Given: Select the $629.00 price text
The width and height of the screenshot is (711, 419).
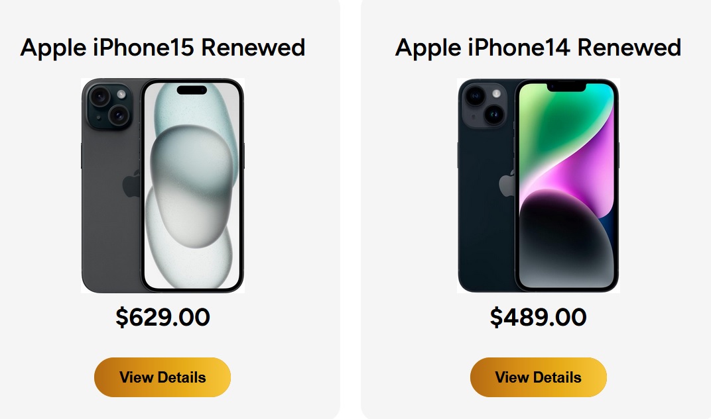Looking at the screenshot, I should pyautogui.click(x=162, y=317).
